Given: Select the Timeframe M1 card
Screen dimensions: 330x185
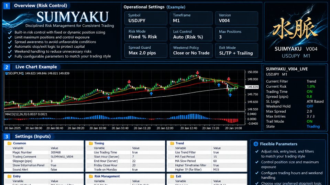Looking at the screenshot, I should 191,18.
